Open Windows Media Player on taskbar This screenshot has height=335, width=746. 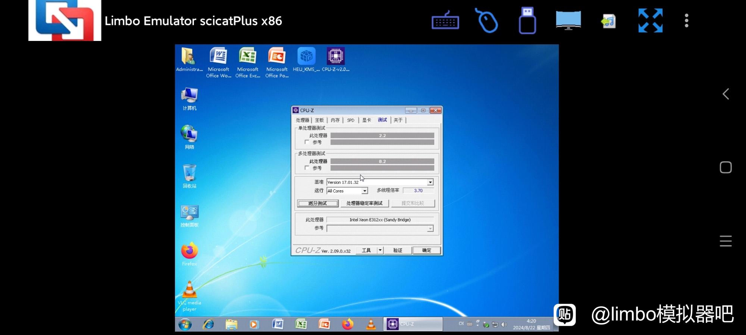(x=254, y=324)
